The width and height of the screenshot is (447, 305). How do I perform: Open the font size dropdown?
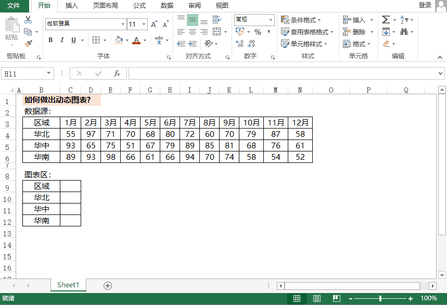(x=144, y=24)
